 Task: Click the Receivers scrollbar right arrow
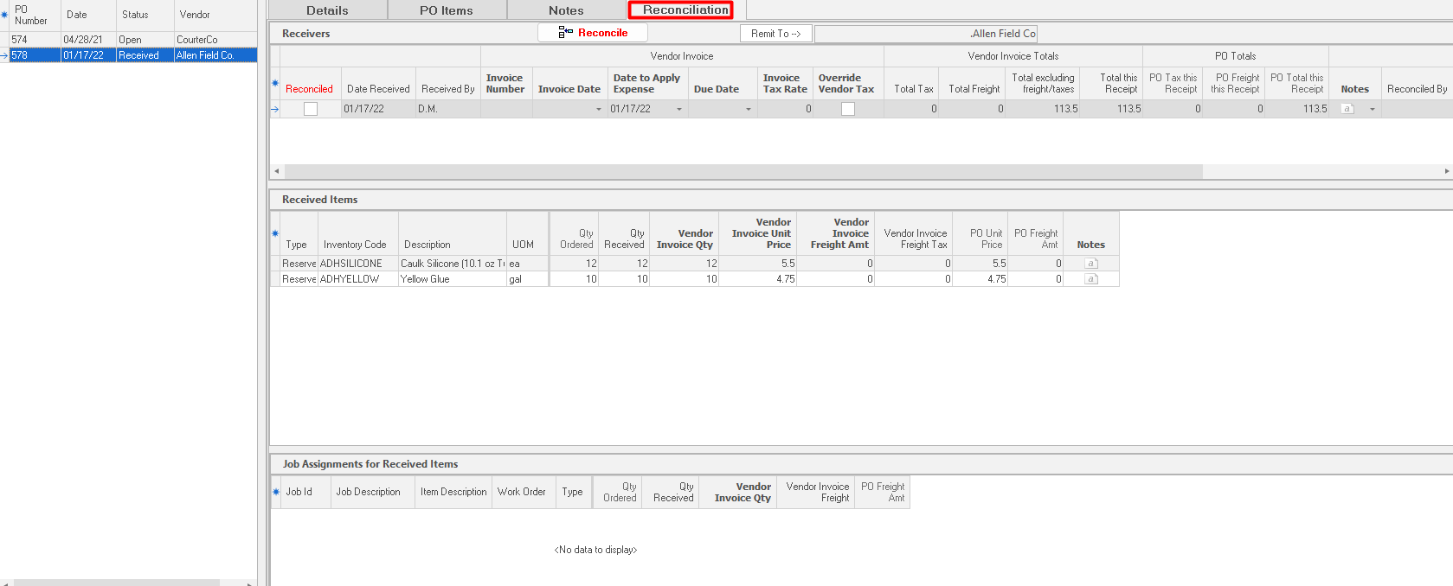(x=1446, y=171)
